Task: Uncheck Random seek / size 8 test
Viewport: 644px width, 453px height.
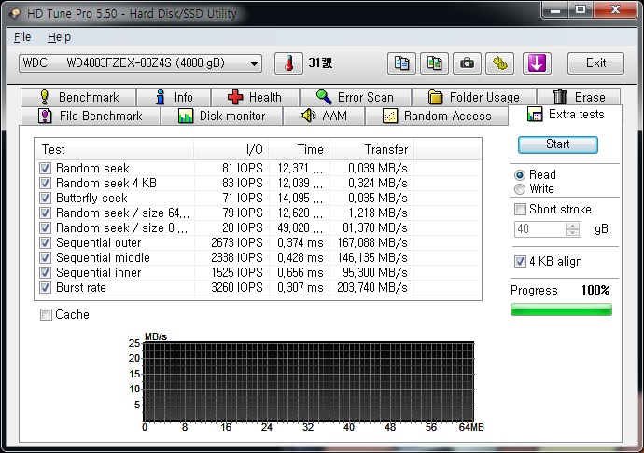Action: pyautogui.click(x=45, y=227)
